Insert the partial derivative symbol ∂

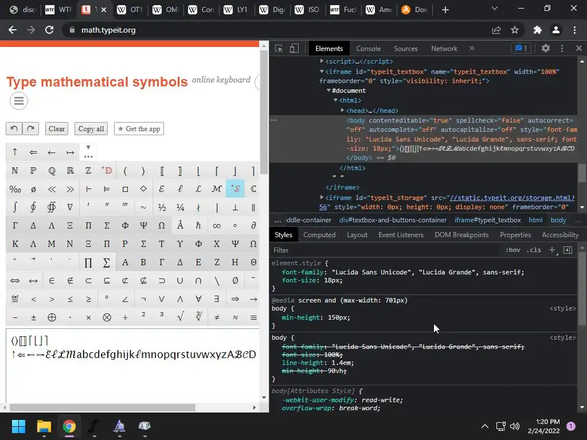point(253,226)
